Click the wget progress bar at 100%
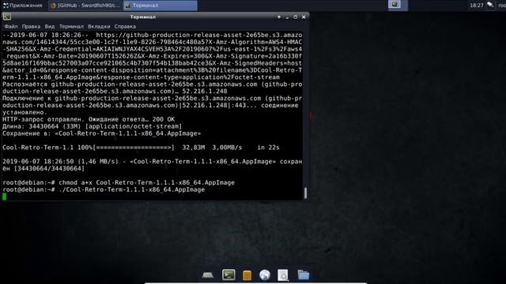The image size is (506, 284). [134, 148]
